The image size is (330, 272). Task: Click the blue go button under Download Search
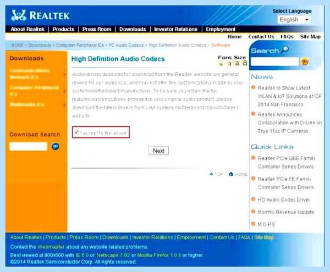55,146
